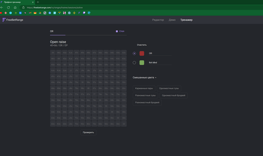Screen dimensions: 263x156
Task: Select the AKo hand cell
Action: click(53, 59)
